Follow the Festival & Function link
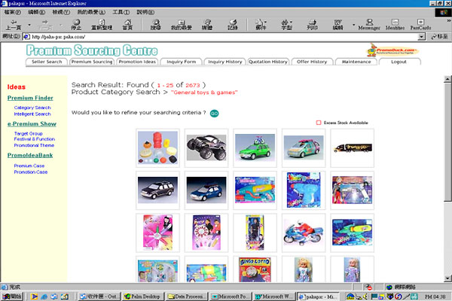The height and width of the screenshot is (301, 452). 34,139
